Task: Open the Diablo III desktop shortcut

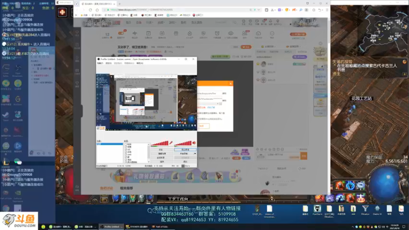Action: click(x=377, y=210)
